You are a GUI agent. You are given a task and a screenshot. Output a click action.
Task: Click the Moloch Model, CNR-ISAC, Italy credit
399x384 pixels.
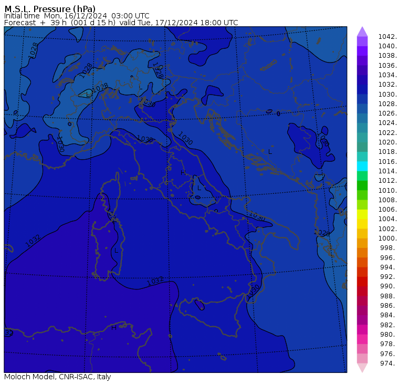tap(58, 377)
